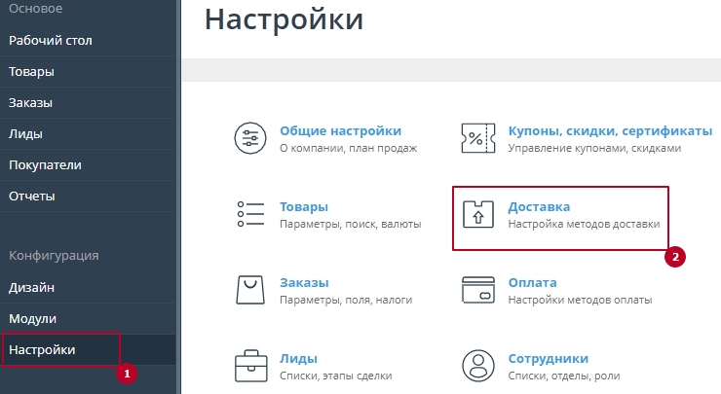Open the Общие настройки link
Viewport: 721px width, 394px height.
340,130
